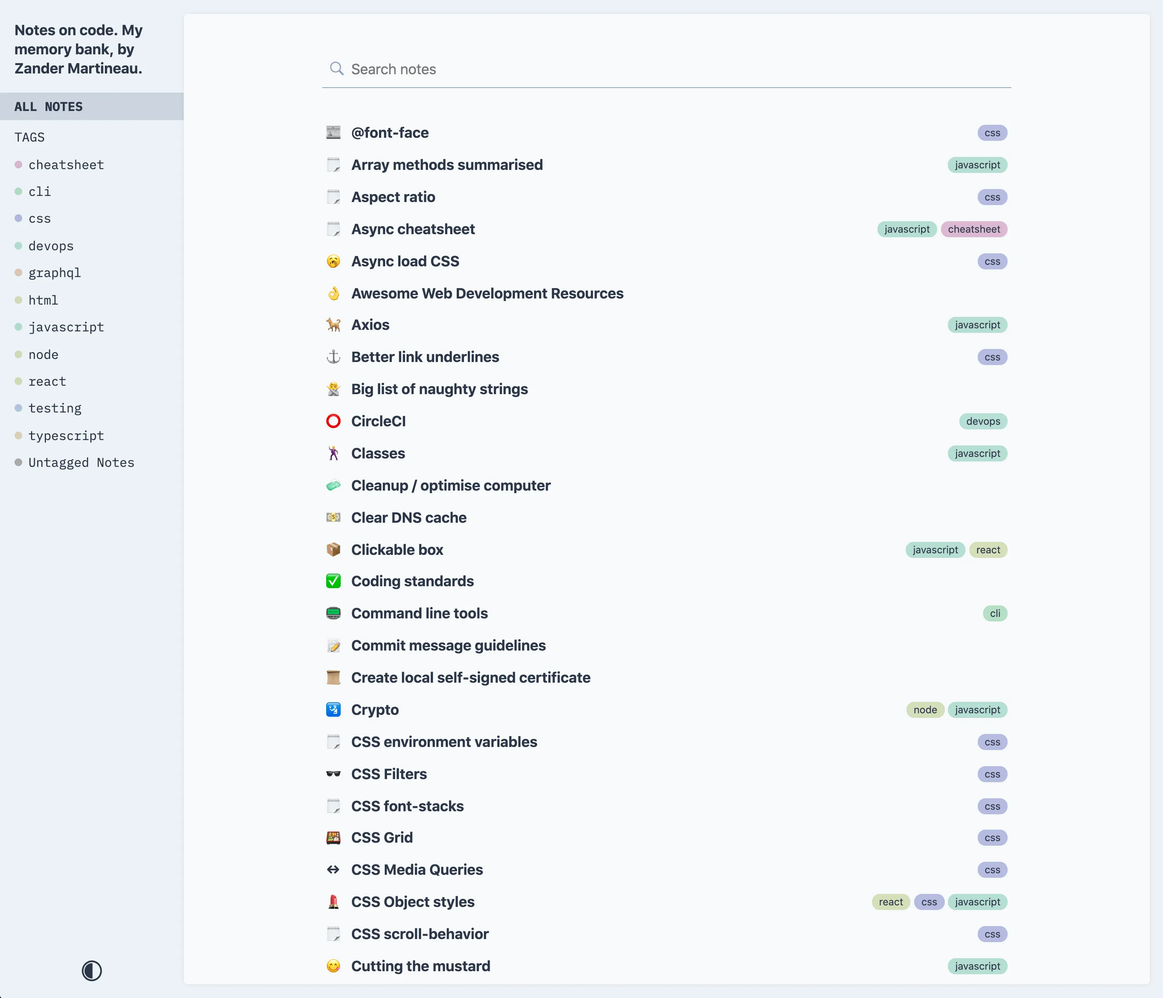The width and height of the screenshot is (1163, 998).
Task: Click the green checkmark icon next to Coding standards
Action: [333, 581]
